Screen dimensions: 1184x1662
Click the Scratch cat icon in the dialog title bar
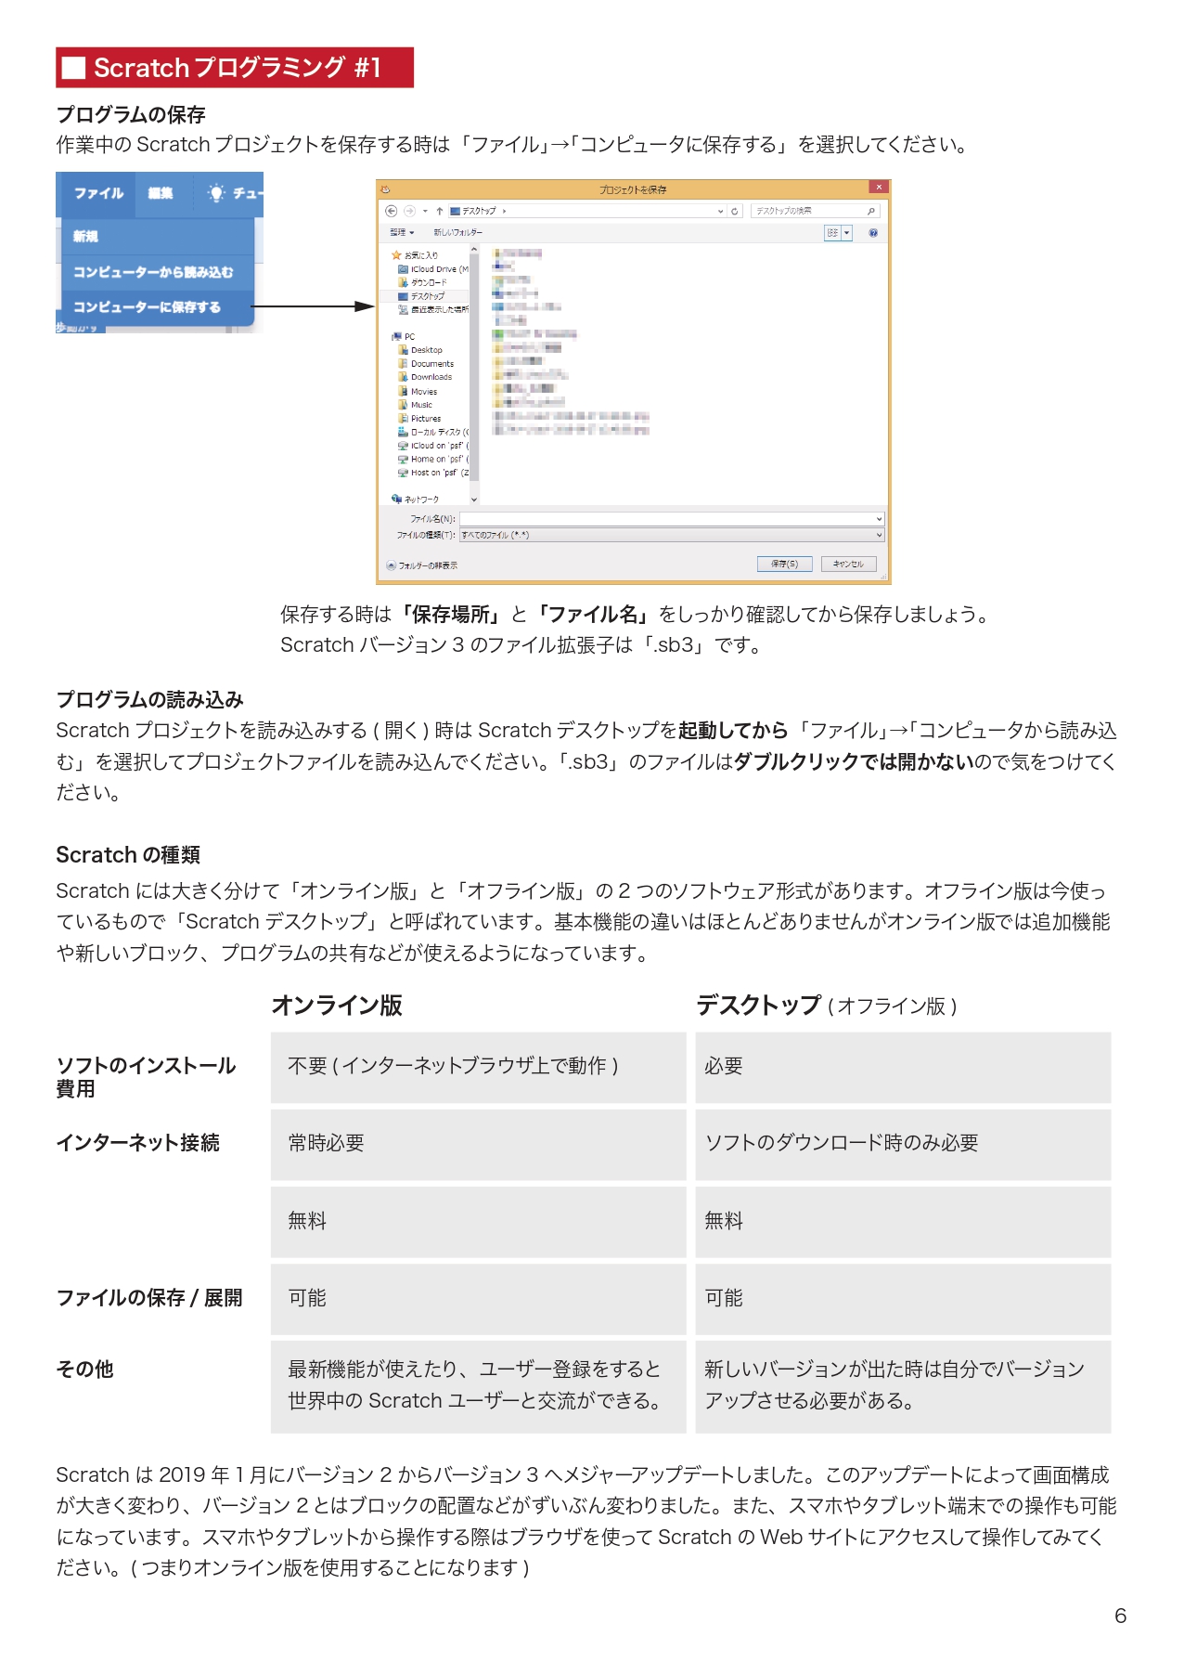tap(385, 189)
